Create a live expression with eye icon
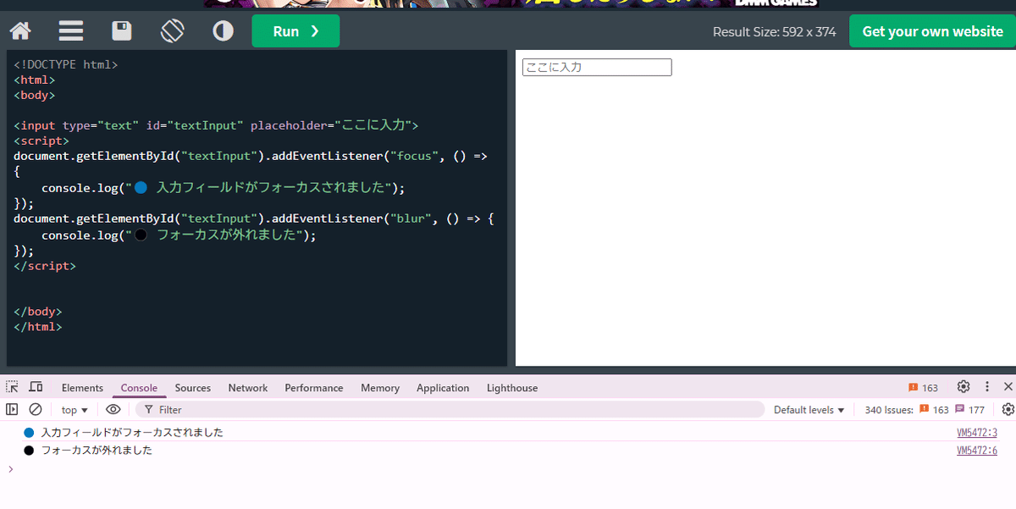This screenshot has height=509, width=1016. tap(113, 409)
